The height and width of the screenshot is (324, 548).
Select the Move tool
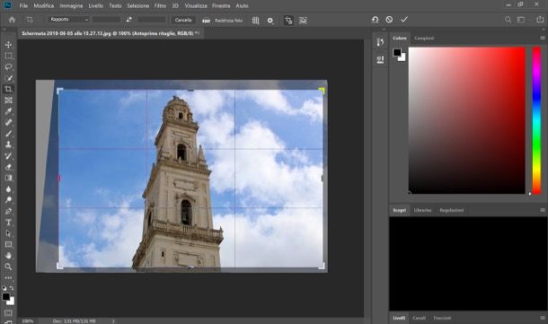(8, 45)
